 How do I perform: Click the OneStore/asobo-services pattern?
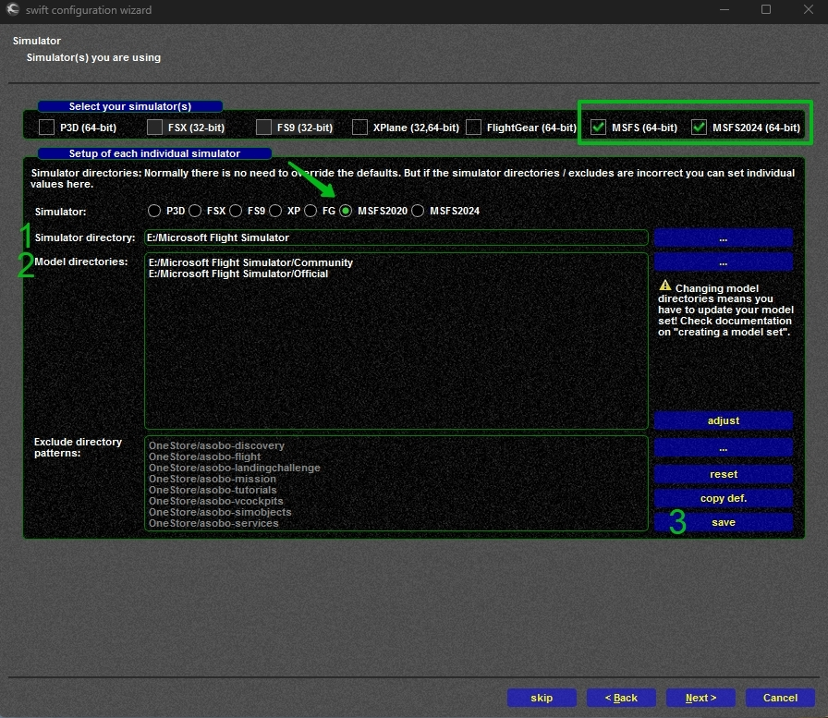213,523
